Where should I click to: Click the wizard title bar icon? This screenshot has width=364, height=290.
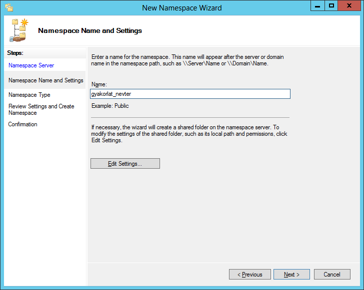[9, 7]
